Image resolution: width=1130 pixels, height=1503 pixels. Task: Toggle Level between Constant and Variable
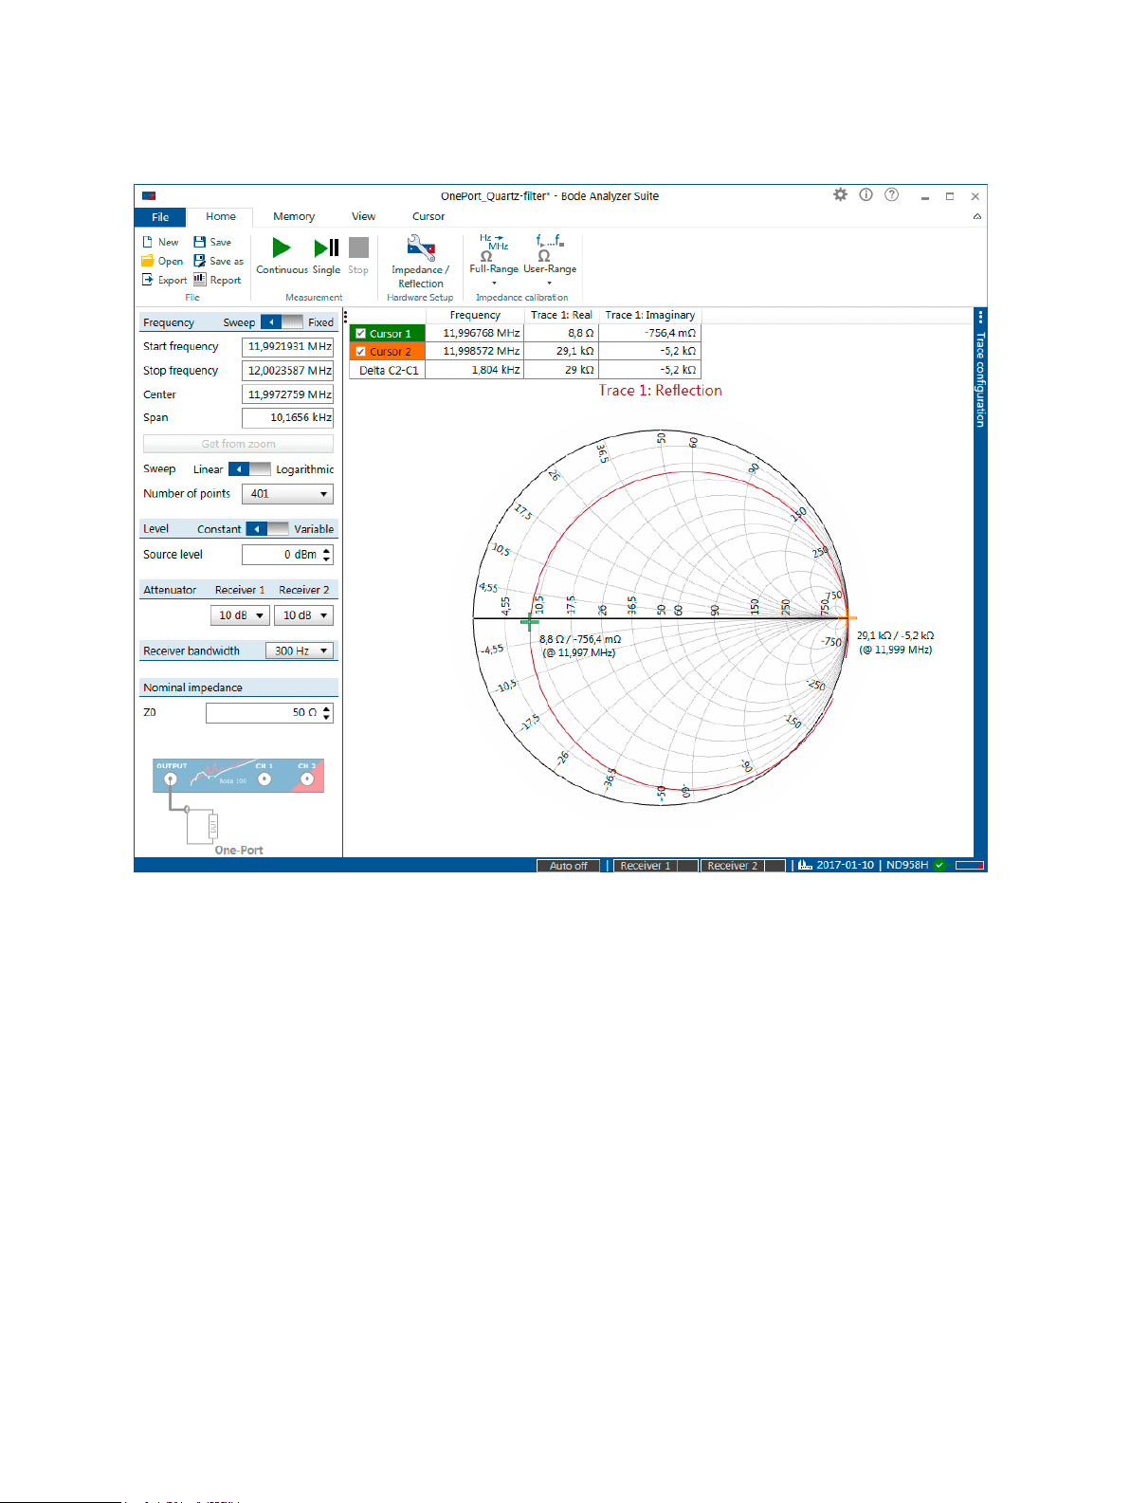(267, 529)
